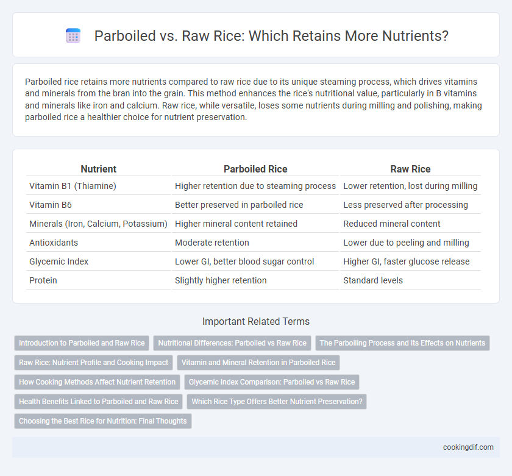Click the Parboiled vs. Raw Rice page title
This screenshot has width=512, height=476.
[271, 35]
